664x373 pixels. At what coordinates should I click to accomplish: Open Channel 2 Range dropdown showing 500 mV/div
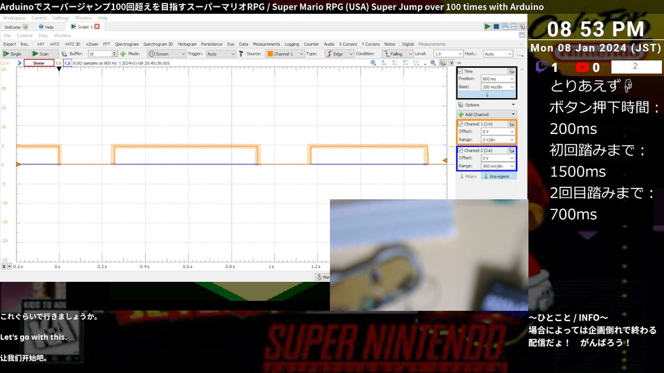coord(497,166)
